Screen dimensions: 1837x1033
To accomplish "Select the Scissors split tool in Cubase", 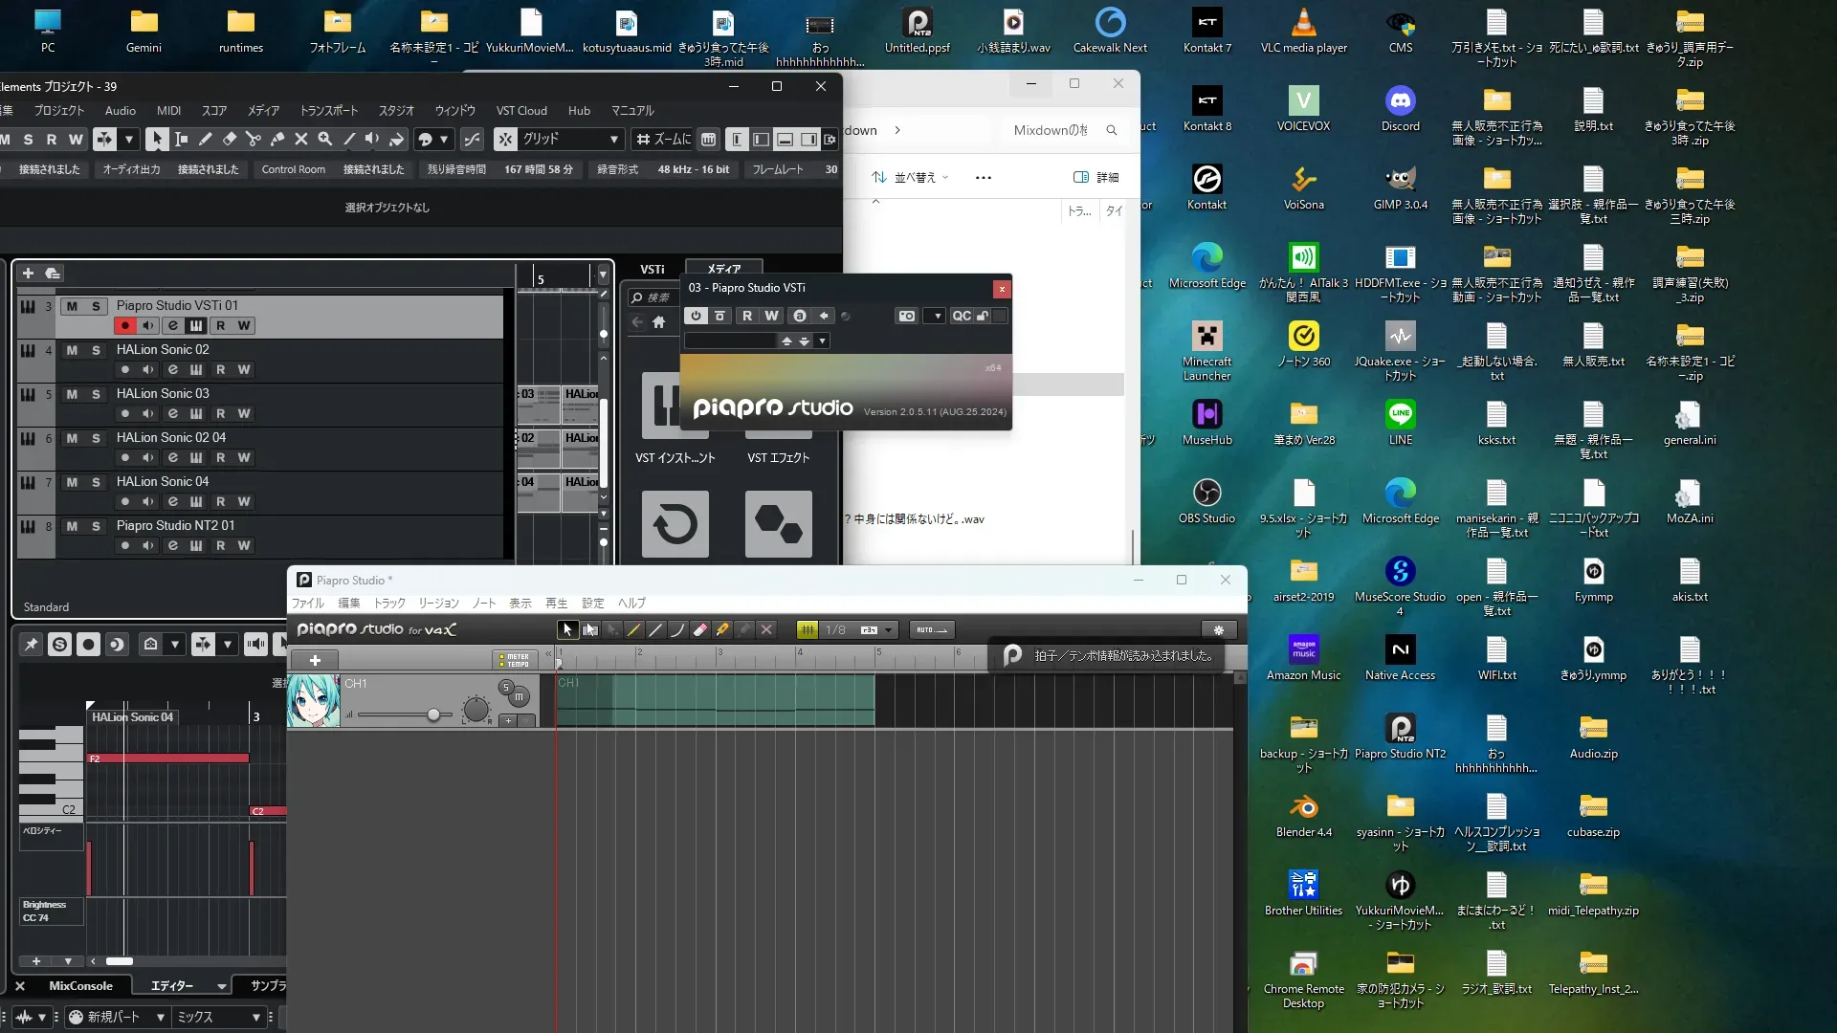I will click(x=254, y=140).
